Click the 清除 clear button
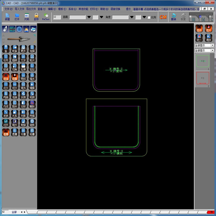Image resolution: width=216 pixels, height=216 pixels. tap(208, 38)
